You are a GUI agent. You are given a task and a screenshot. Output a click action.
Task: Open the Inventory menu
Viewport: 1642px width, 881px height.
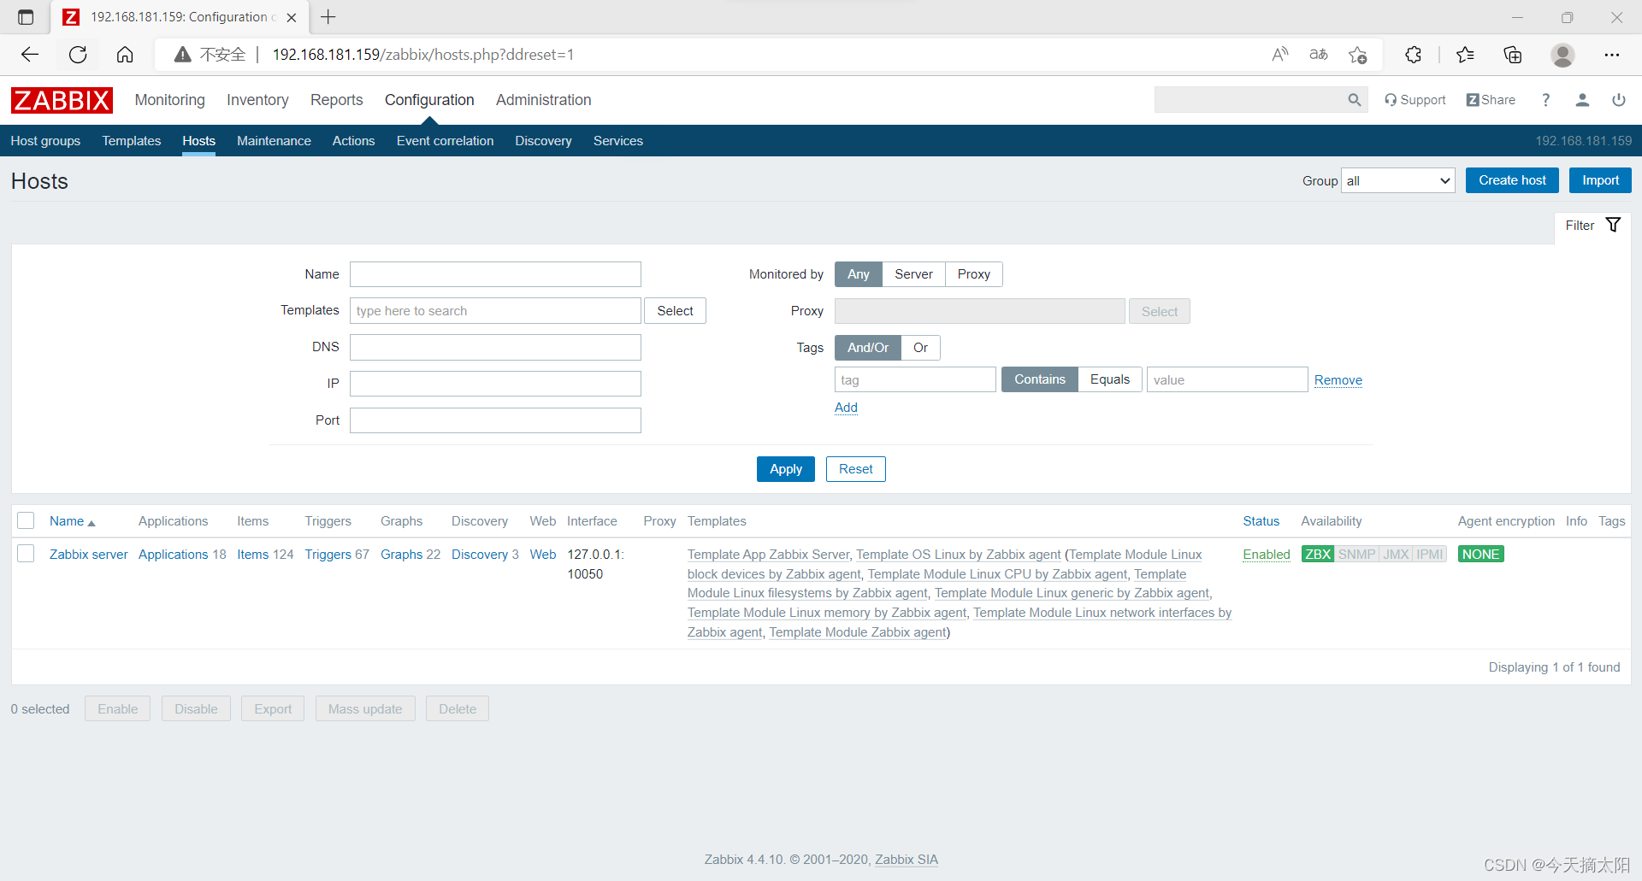(257, 100)
